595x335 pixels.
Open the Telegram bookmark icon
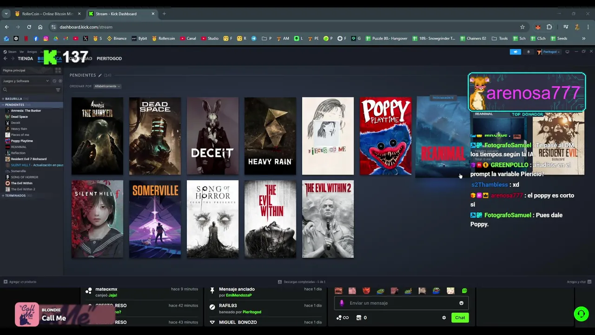pos(254,39)
